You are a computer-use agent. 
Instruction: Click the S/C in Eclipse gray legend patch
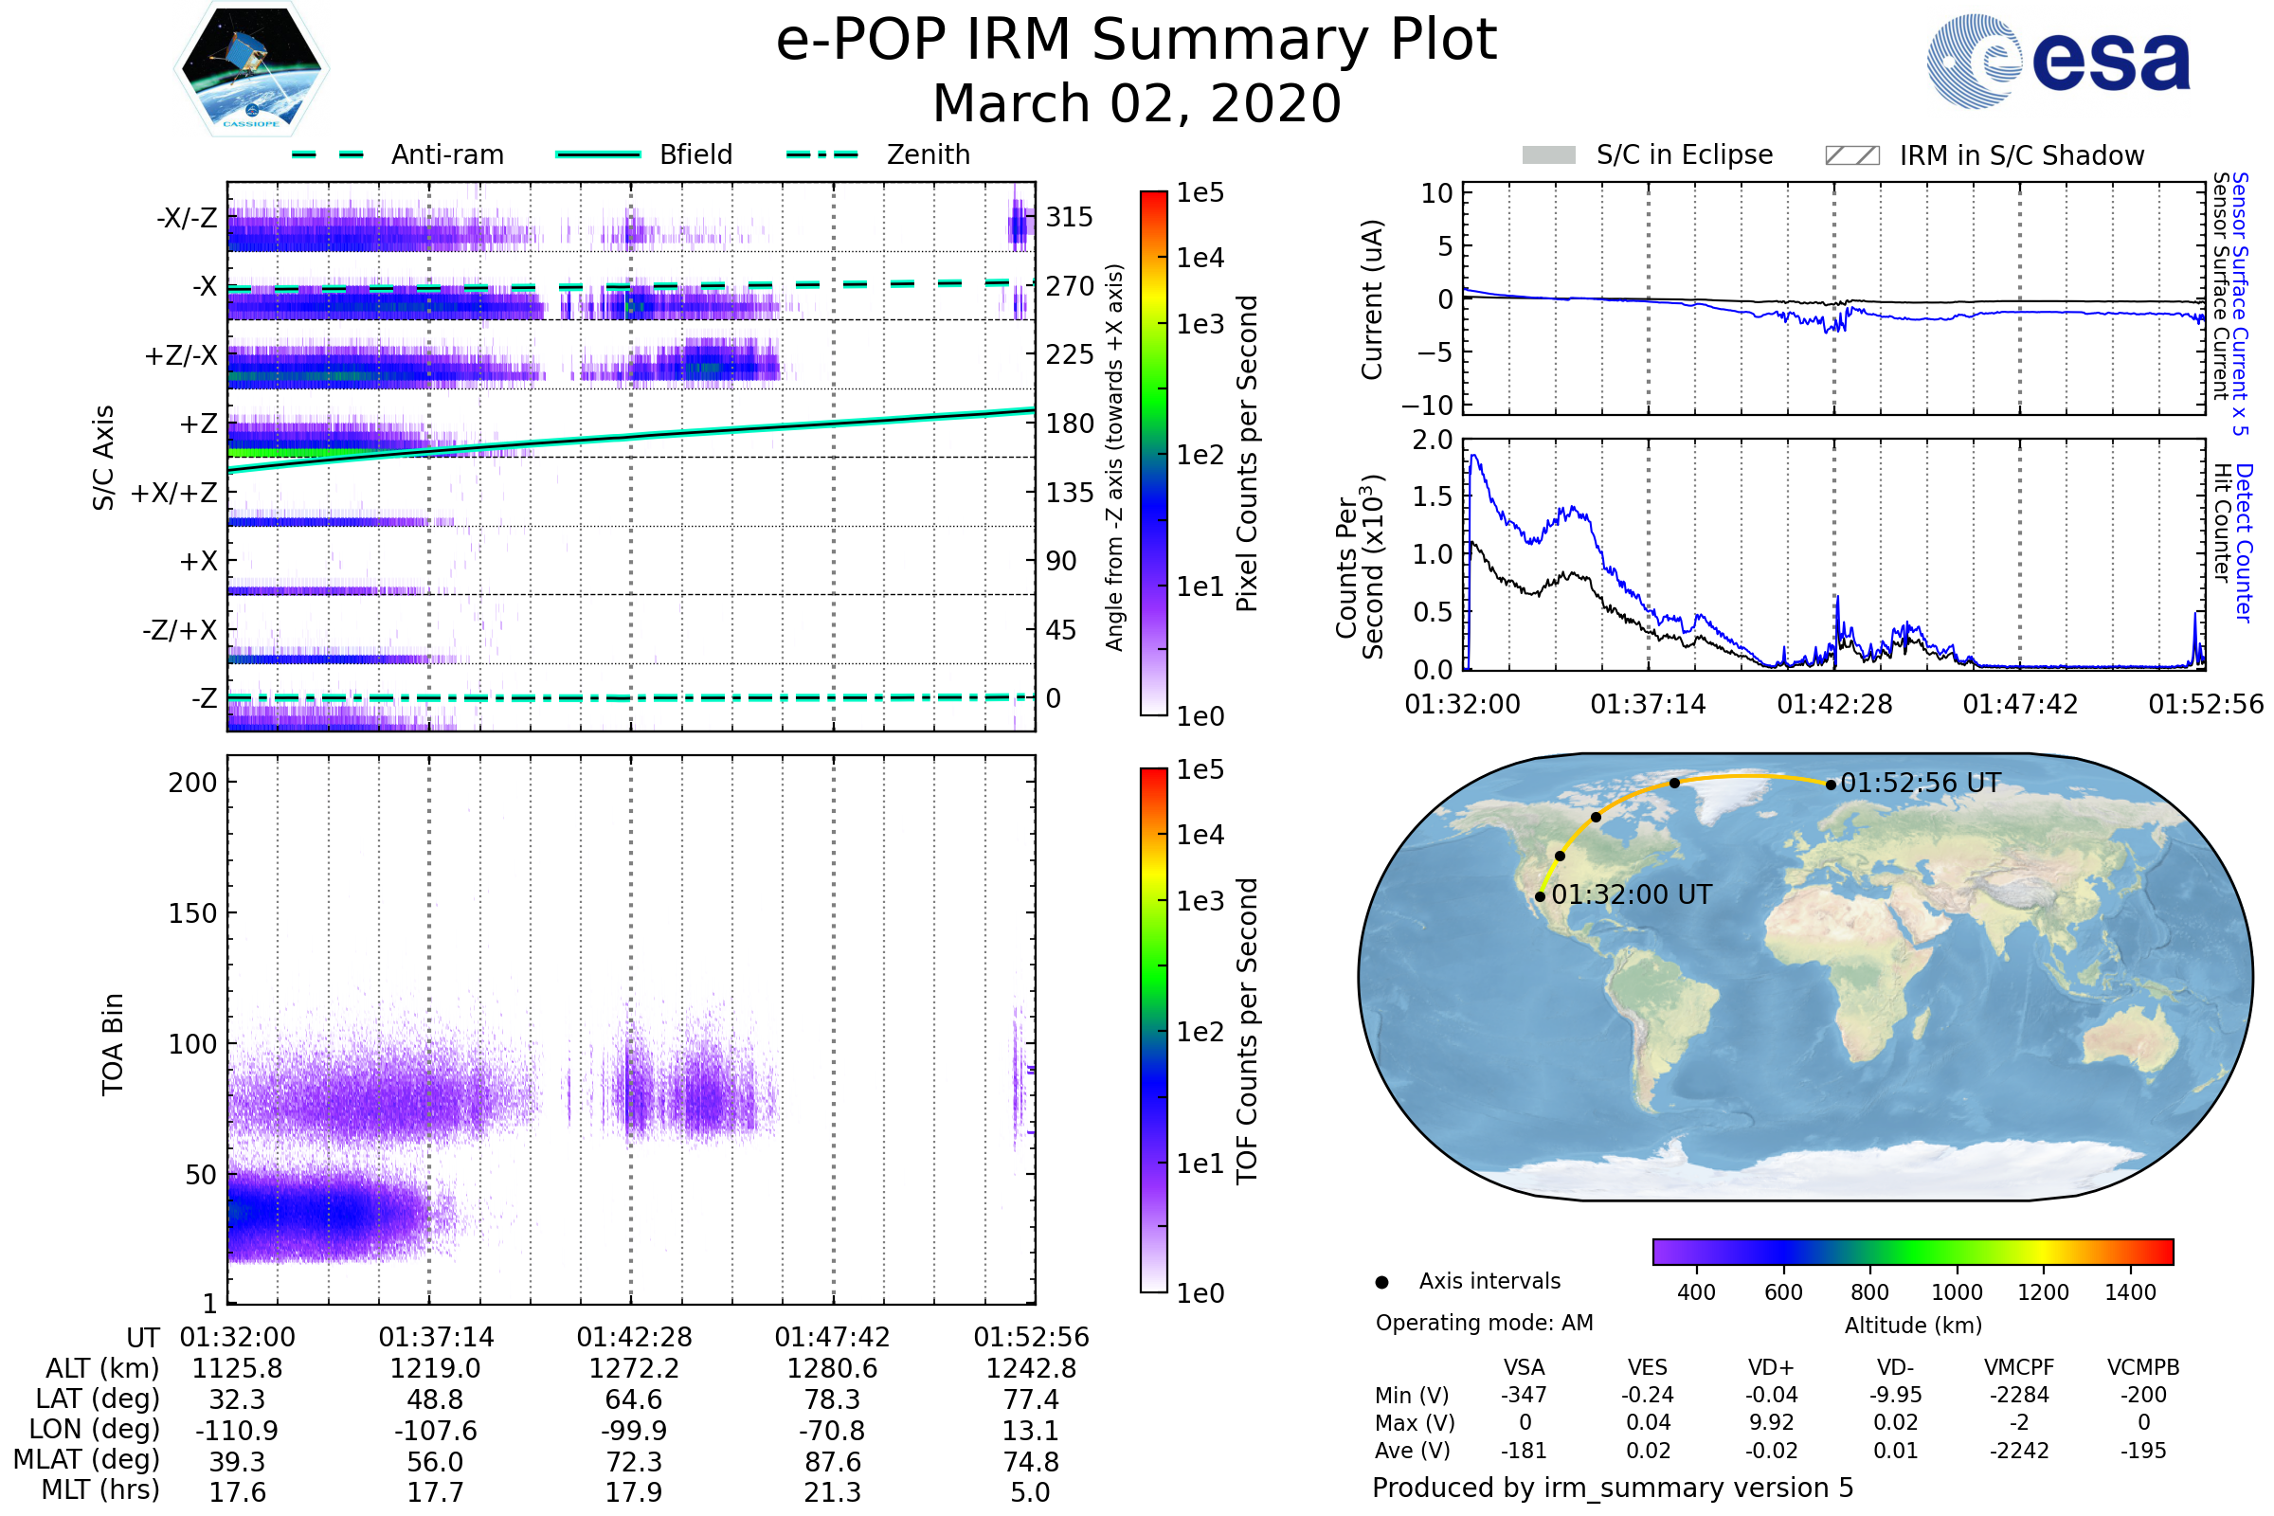click(x=1549, y=155)
